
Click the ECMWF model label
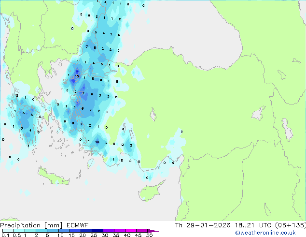78,225
